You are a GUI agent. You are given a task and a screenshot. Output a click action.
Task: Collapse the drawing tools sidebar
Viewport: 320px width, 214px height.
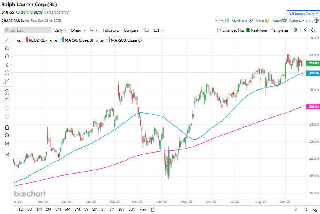[x=7, y=154]
